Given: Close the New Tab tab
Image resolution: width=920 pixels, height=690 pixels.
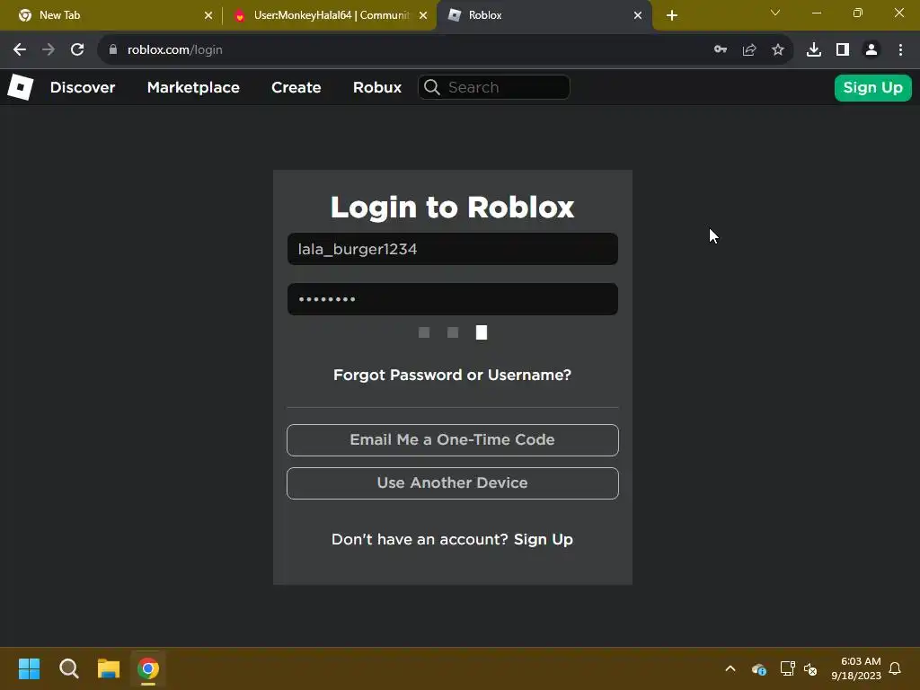Looking at the screenshot, I should [x=208, y=15].
